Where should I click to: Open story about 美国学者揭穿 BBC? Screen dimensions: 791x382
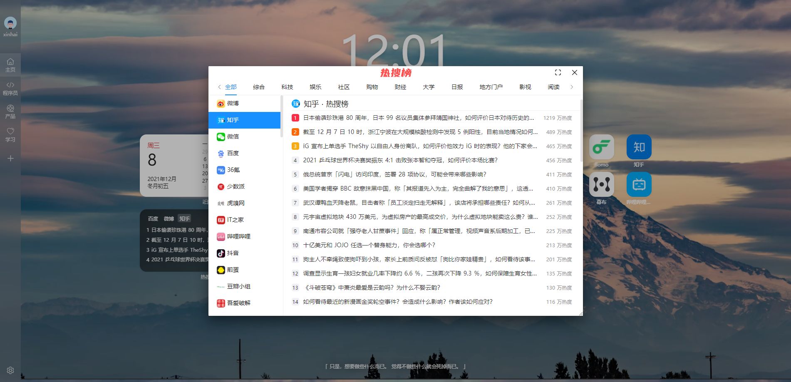418,189
